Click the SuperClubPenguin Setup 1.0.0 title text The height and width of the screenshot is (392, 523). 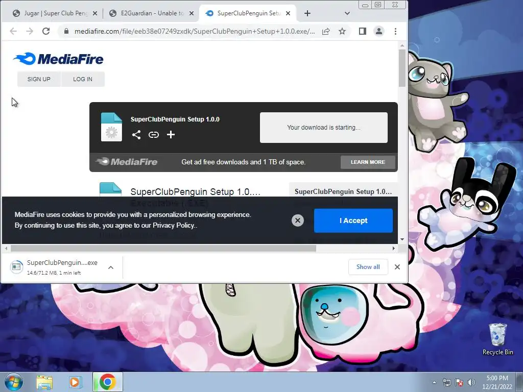pyautogui.click(x=175, y=119)
